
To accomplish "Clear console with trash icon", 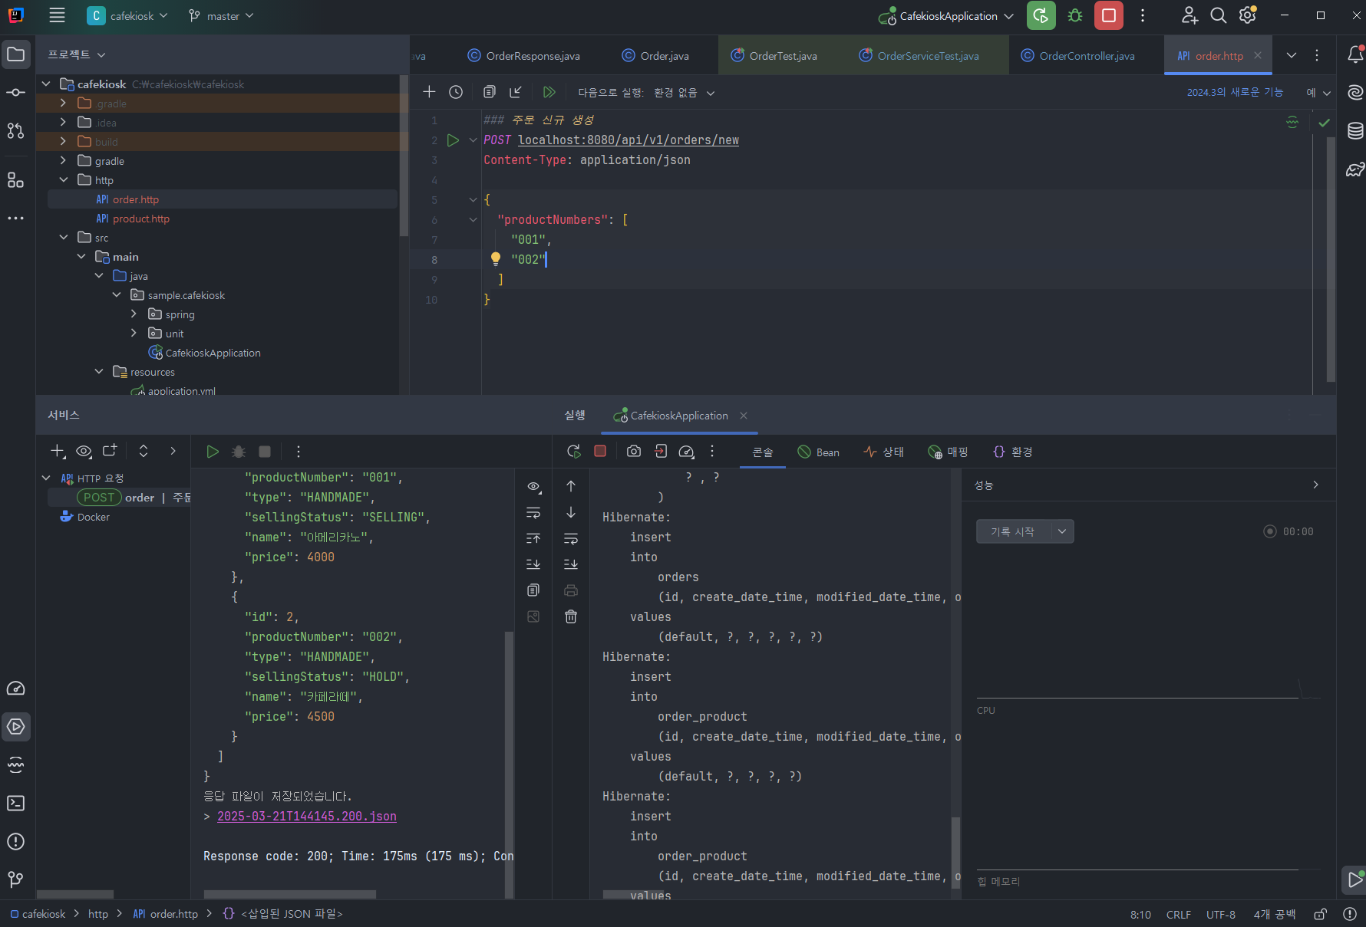I will tap(571, 616).
